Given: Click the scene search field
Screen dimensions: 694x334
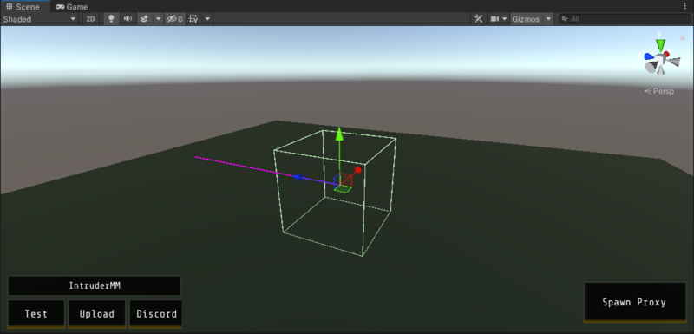Looking at the screenshot, I should click(x=625, y=19).
